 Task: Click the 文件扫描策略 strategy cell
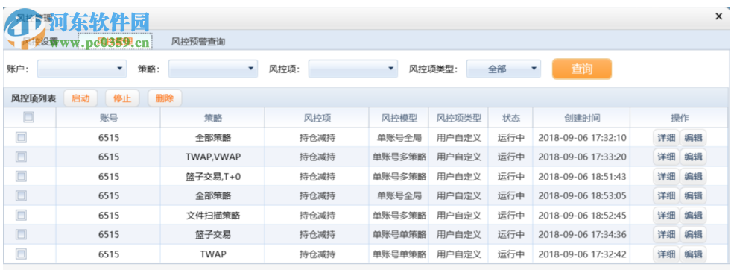click(x=212, y=216)
